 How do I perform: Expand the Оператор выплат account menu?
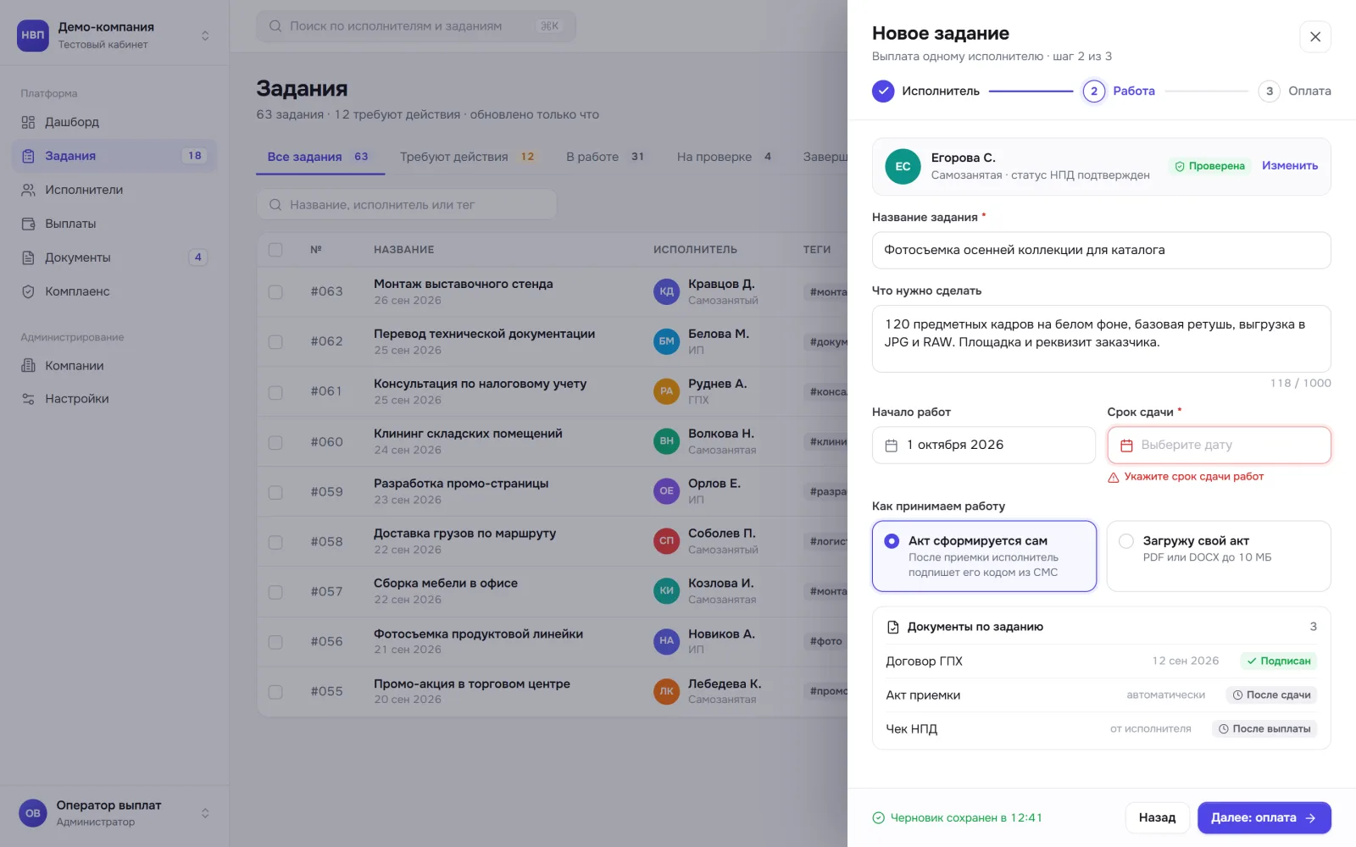tap(205, 813)
